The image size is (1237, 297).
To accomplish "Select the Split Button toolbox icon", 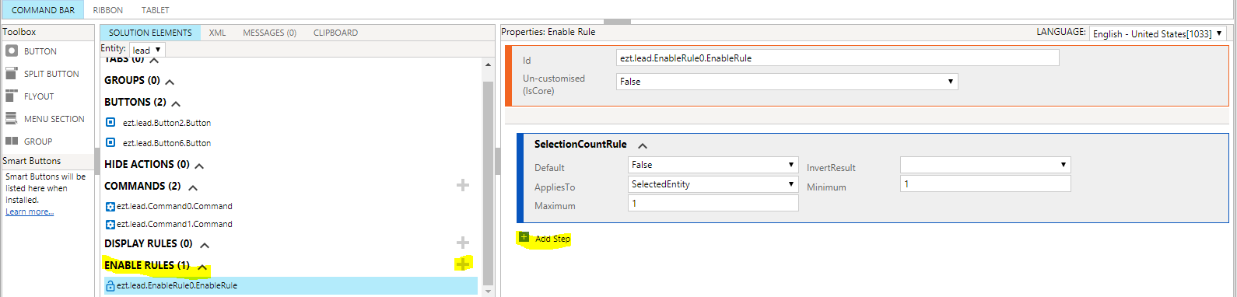I will [x=12, y=74].
